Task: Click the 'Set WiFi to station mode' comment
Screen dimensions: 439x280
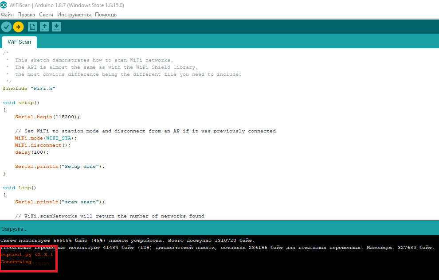Action: pos(145,131)
